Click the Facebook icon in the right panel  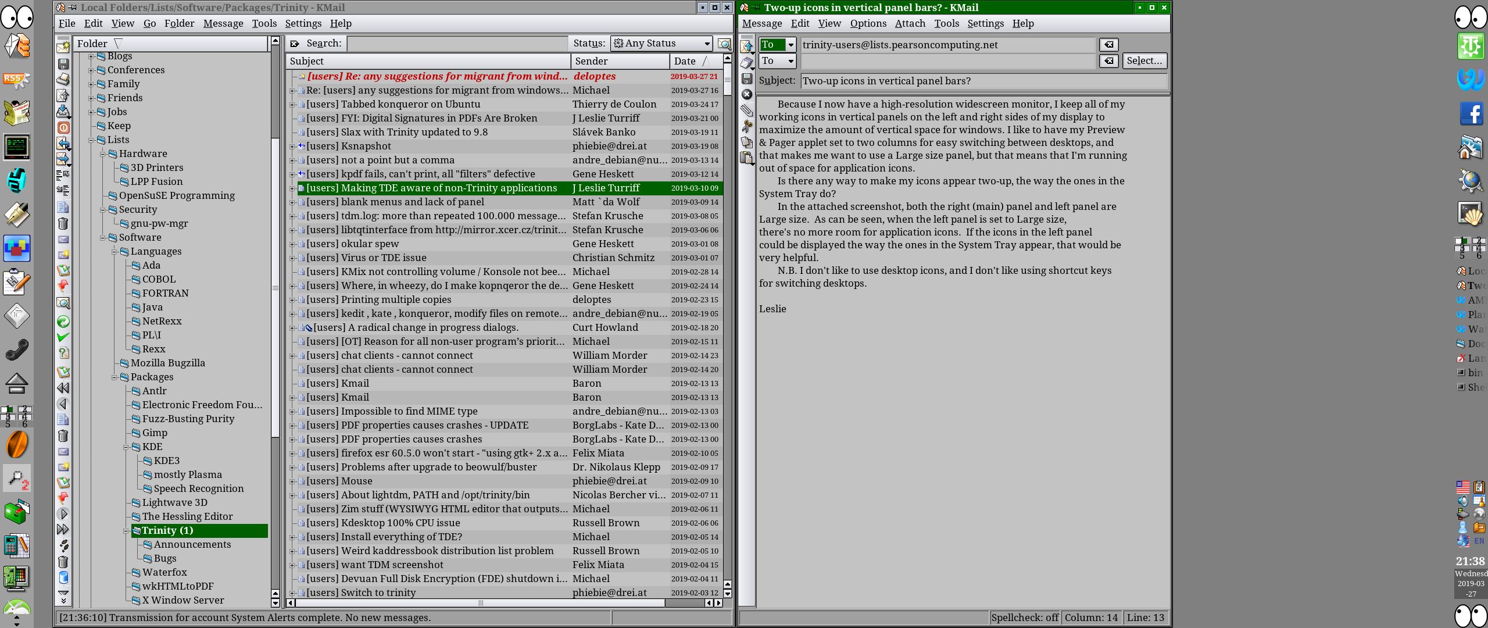point(1471,113)
